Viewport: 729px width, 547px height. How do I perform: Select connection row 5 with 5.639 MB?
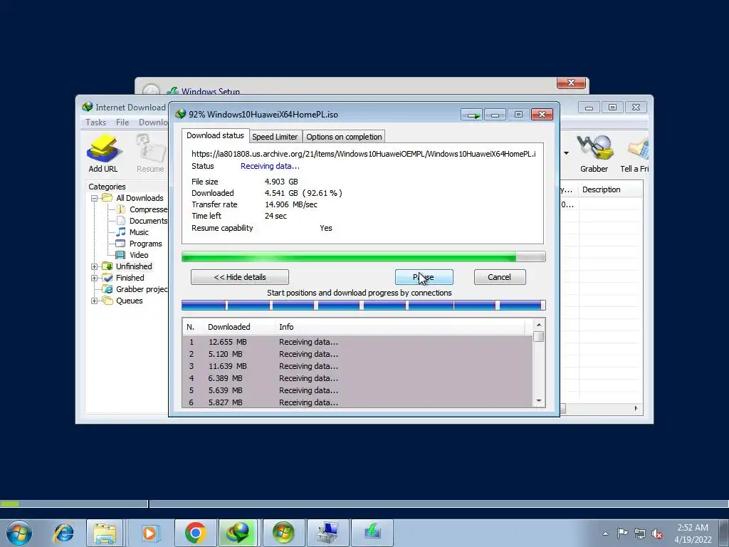pos(357,390)
